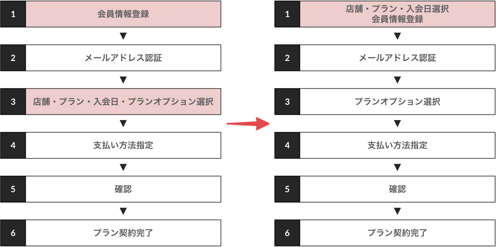Viewport: 496px width, 247px height.
Task: Click the down triangle below right プランオプション選択 step
Action: coord(397,123)
